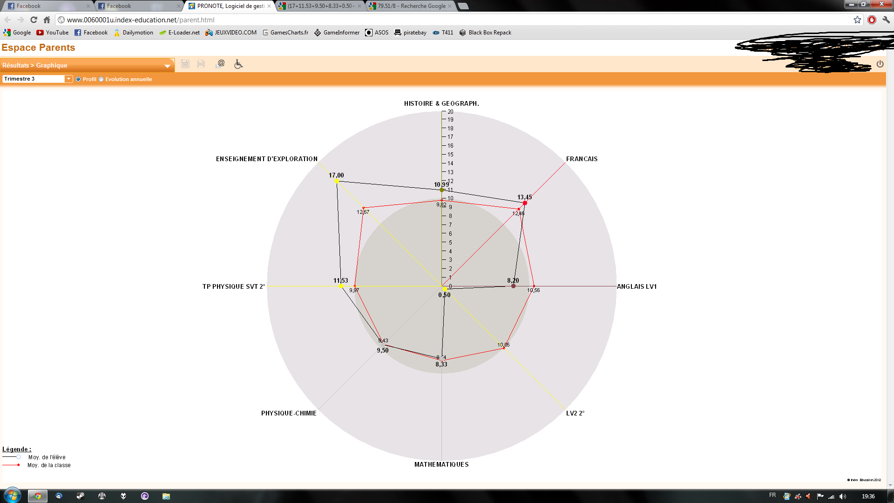This screenshot has height=503, width=894.
Task: Open the Trimestre 3 dropdown
Action: pyautogui.click(x=68, y=79)
